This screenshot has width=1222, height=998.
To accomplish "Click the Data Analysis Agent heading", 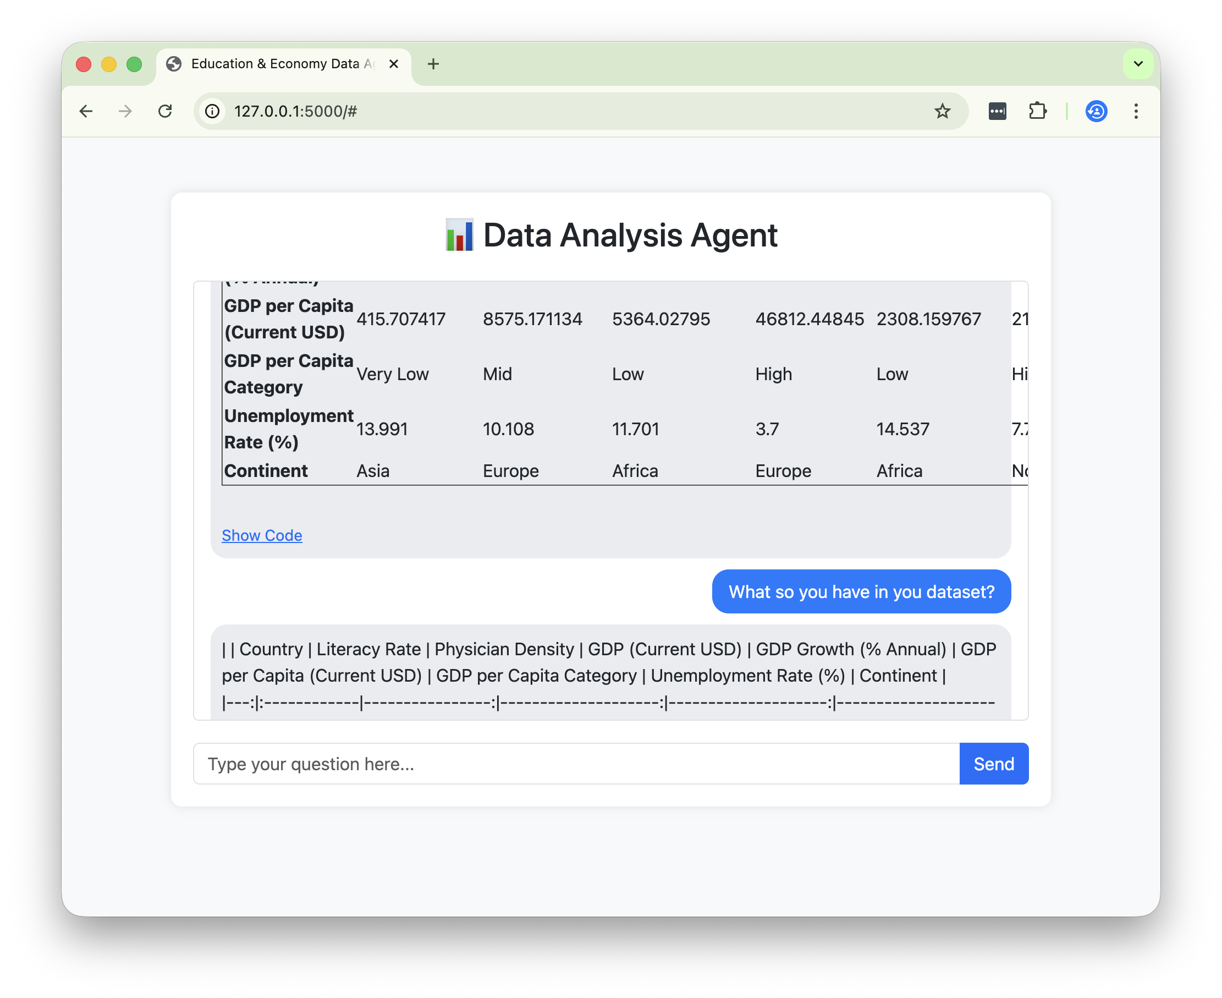I will coord(610,235).
